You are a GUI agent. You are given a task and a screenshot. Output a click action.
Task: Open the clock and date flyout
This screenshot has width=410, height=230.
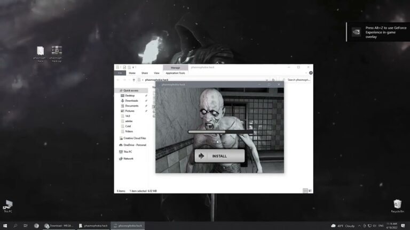pyautogui.click(x=391, y=226)
